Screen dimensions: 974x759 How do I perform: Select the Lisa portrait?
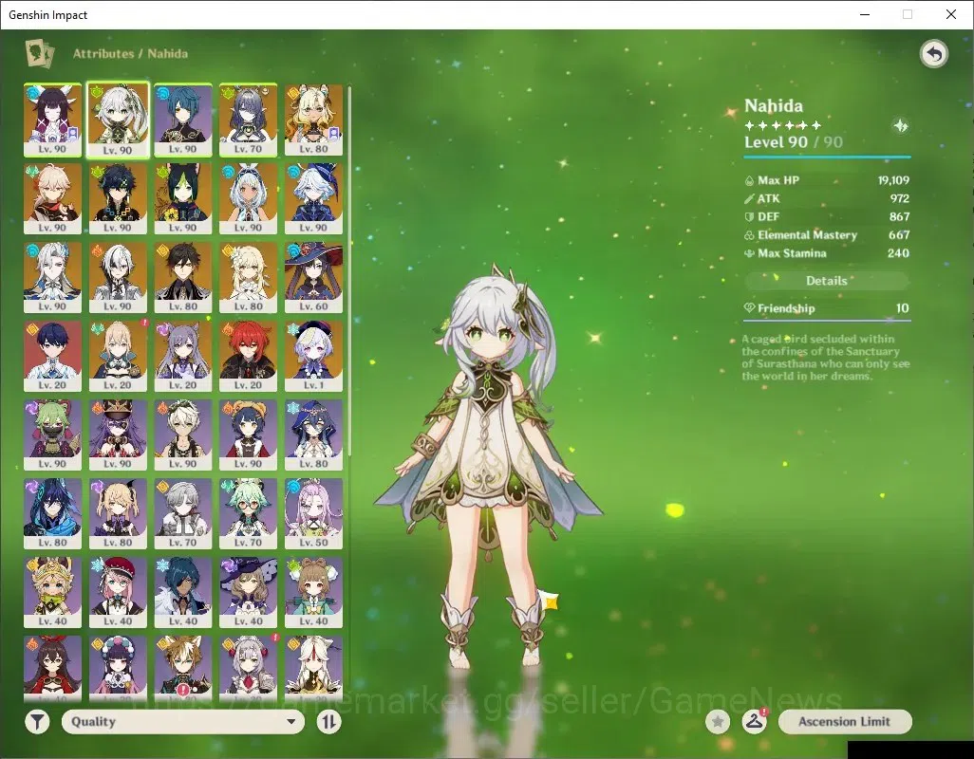(249, 593)
